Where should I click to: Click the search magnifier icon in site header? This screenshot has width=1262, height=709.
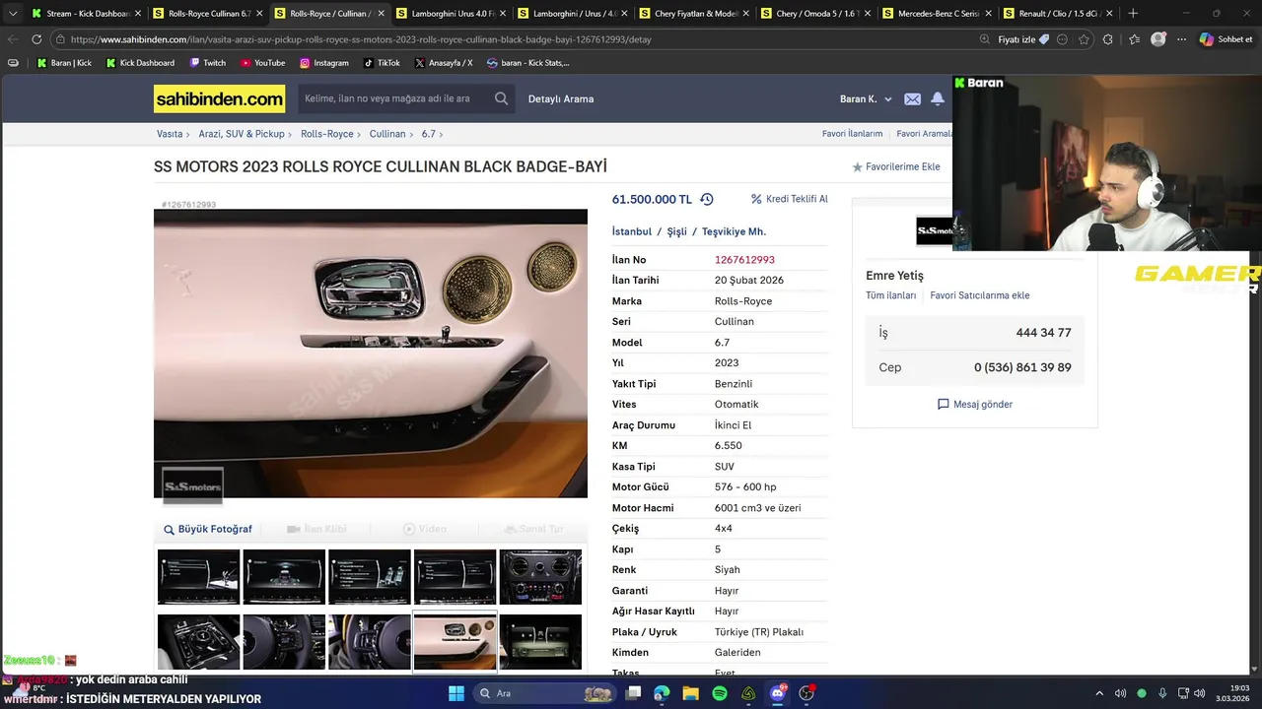click(501, 98)
